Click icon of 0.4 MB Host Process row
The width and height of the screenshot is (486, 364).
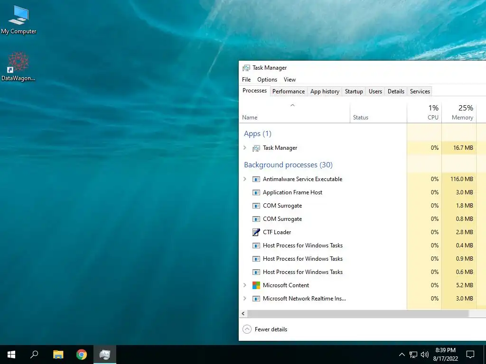click(256, 246)
